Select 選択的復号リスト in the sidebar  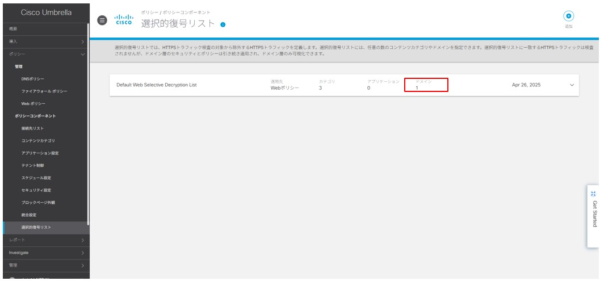tap(46, 228)
